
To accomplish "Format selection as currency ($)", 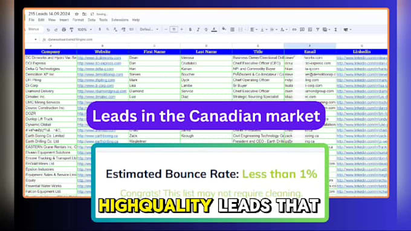I will point(100,30).
